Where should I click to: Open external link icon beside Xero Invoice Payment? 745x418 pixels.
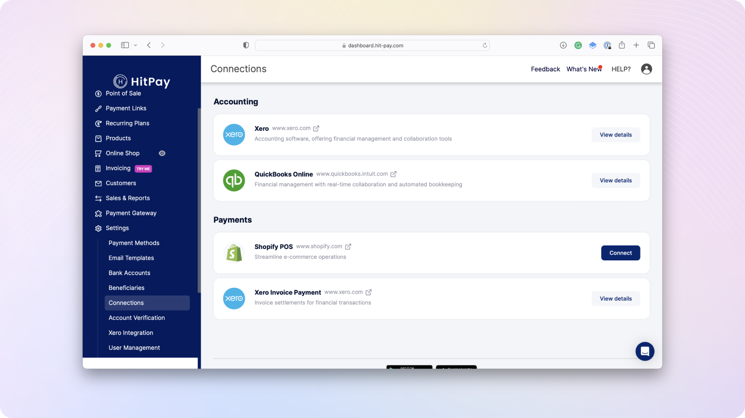pyautogui.click(x=368, y=292)
